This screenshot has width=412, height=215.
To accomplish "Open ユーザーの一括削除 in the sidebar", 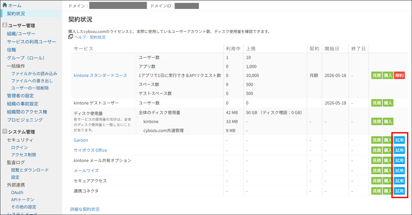I will 30,88.
